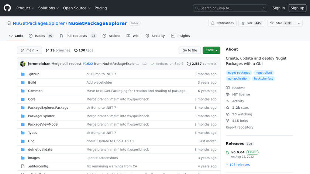Open the Common folder icon
The image size is (310, 174).
23,91
